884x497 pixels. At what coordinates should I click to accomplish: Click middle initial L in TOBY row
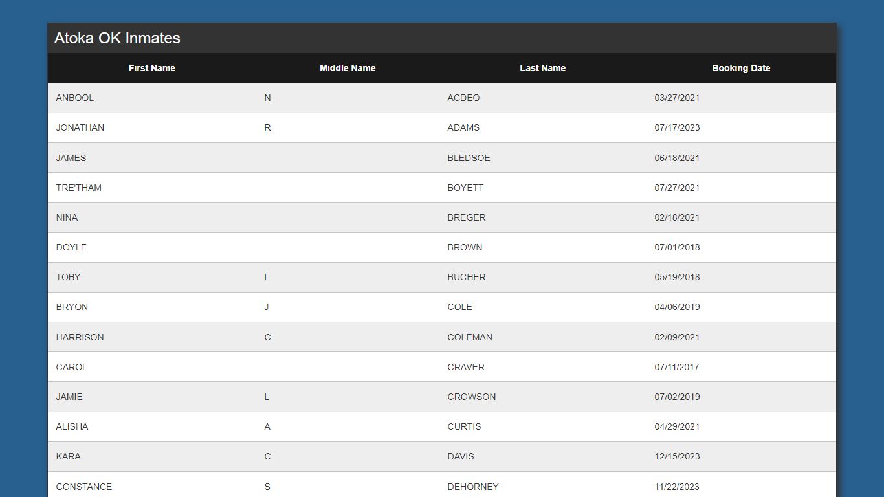pyautogui.click(x=267, y=277)
